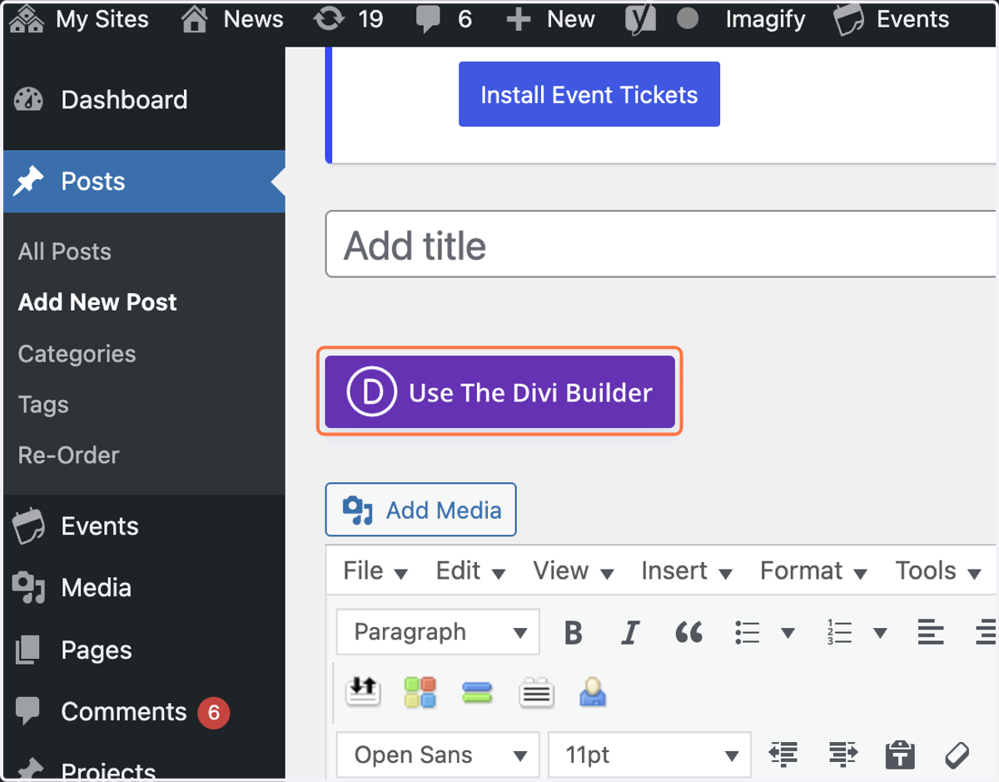This screenshot has width=999, height=782.
Task: Expand the bulleted list style arrow
Action: pos(788,633)
